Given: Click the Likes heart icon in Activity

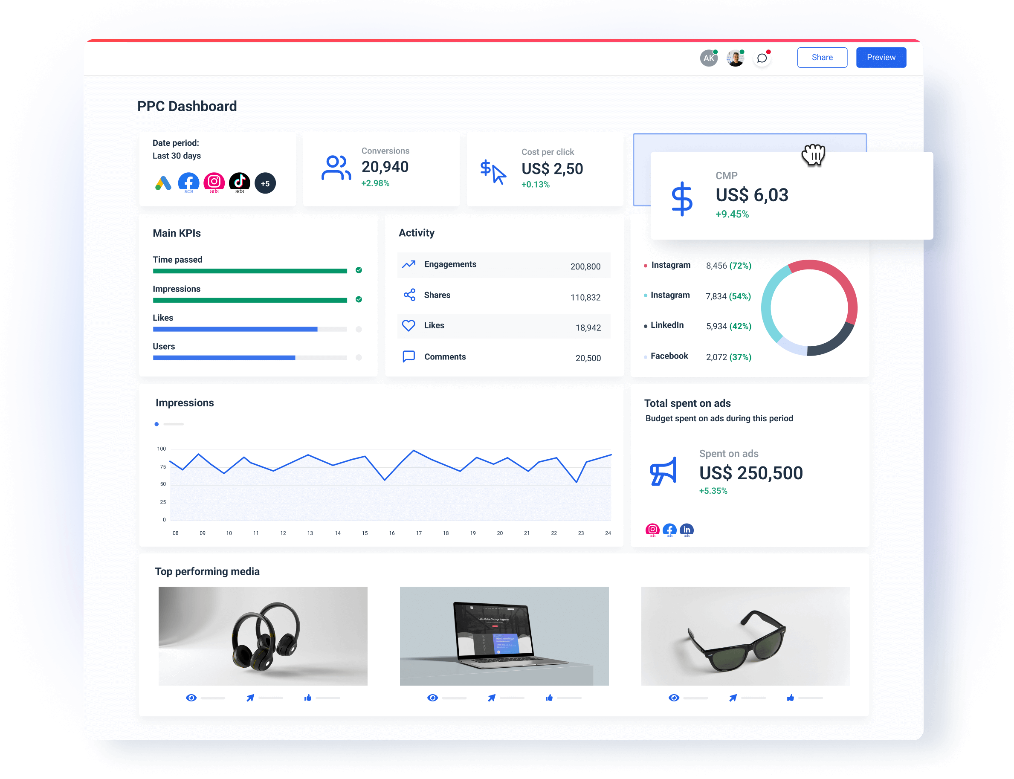Looking at the screenshot, I should pos(408,325).
